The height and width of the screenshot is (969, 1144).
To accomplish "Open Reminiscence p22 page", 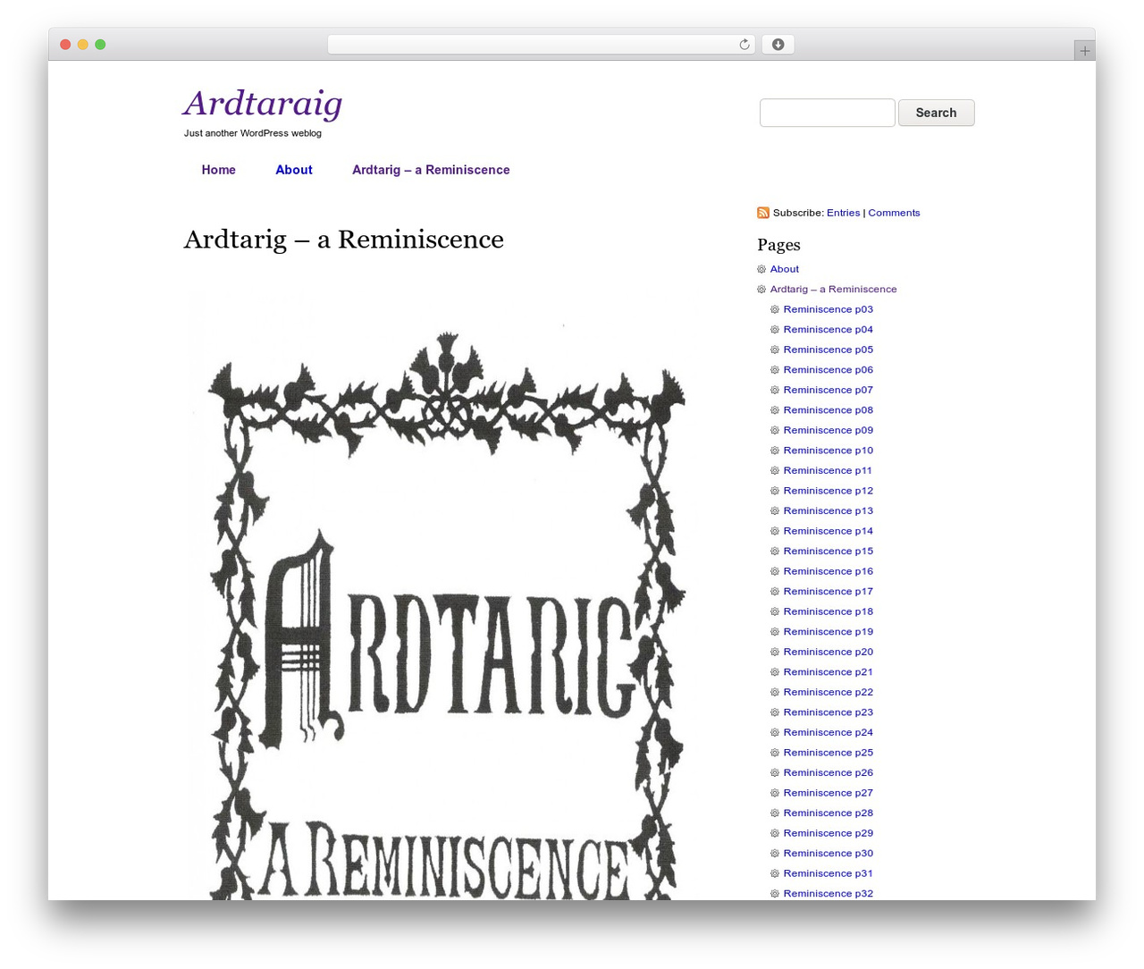I will pos(828,692).
